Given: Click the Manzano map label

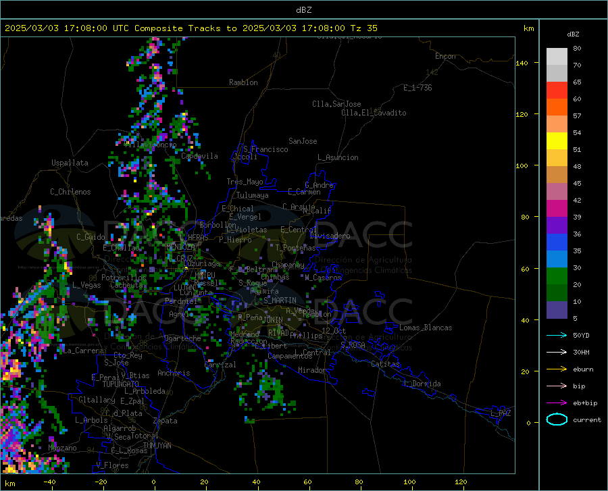Looking at the screenshot, I should (62, 448).
